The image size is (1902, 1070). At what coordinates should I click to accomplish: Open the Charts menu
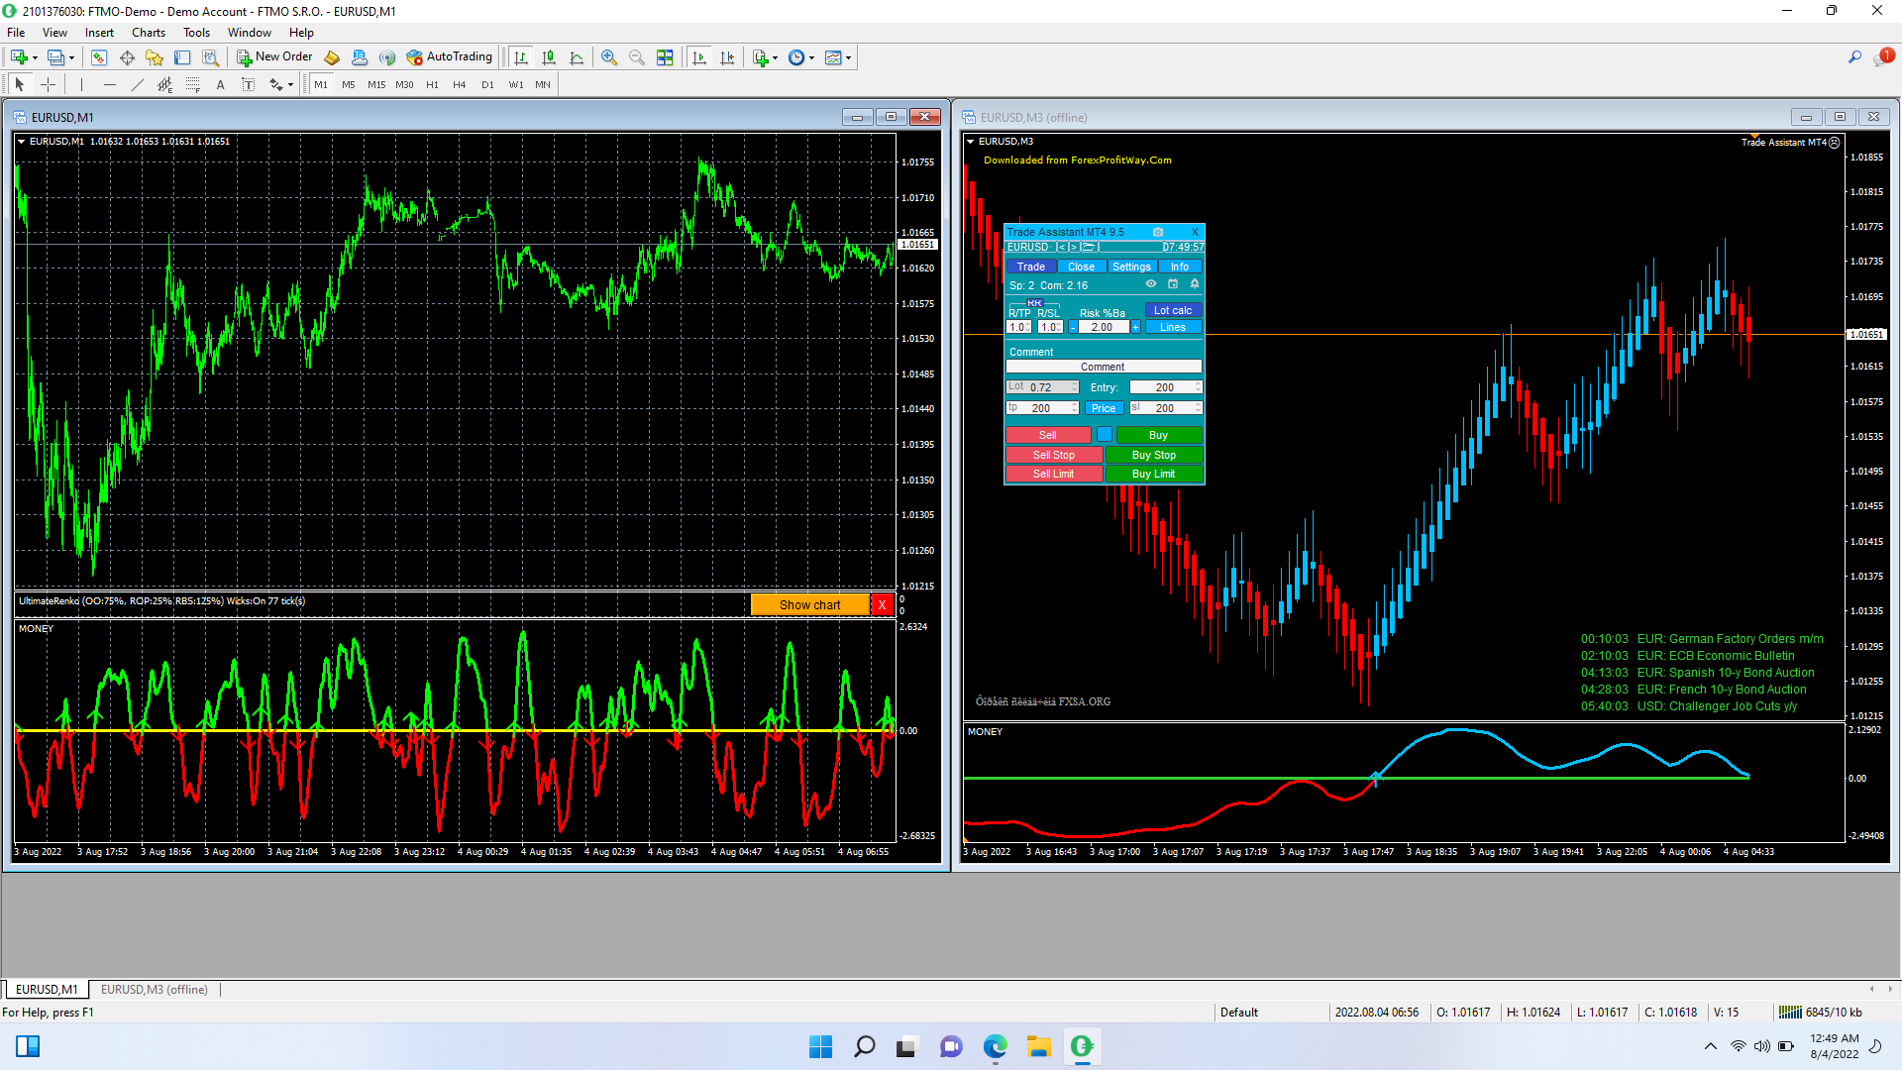click(149, 33)
